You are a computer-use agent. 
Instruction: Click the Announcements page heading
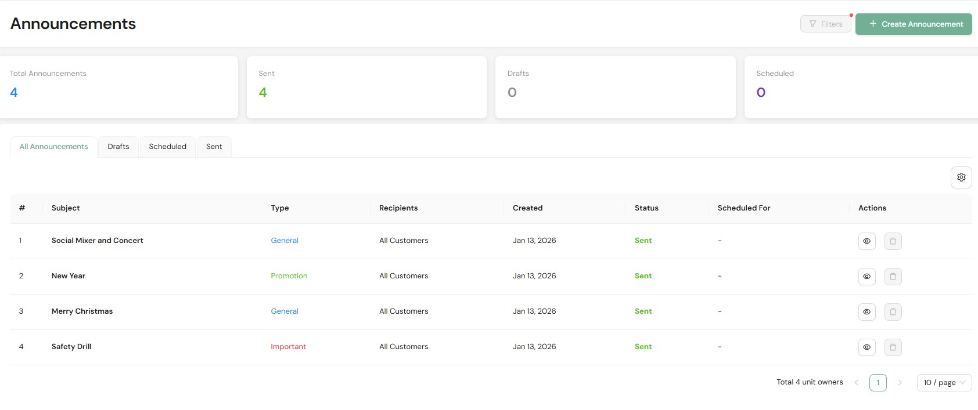click(x=73, y=24)
